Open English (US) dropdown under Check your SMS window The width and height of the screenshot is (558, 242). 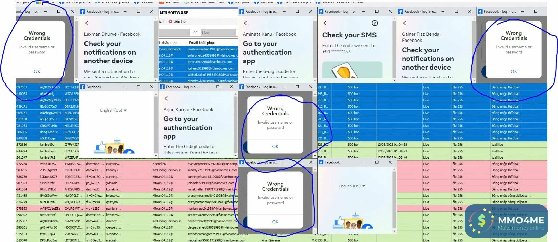pyautogui.click(x=352, y=186)
